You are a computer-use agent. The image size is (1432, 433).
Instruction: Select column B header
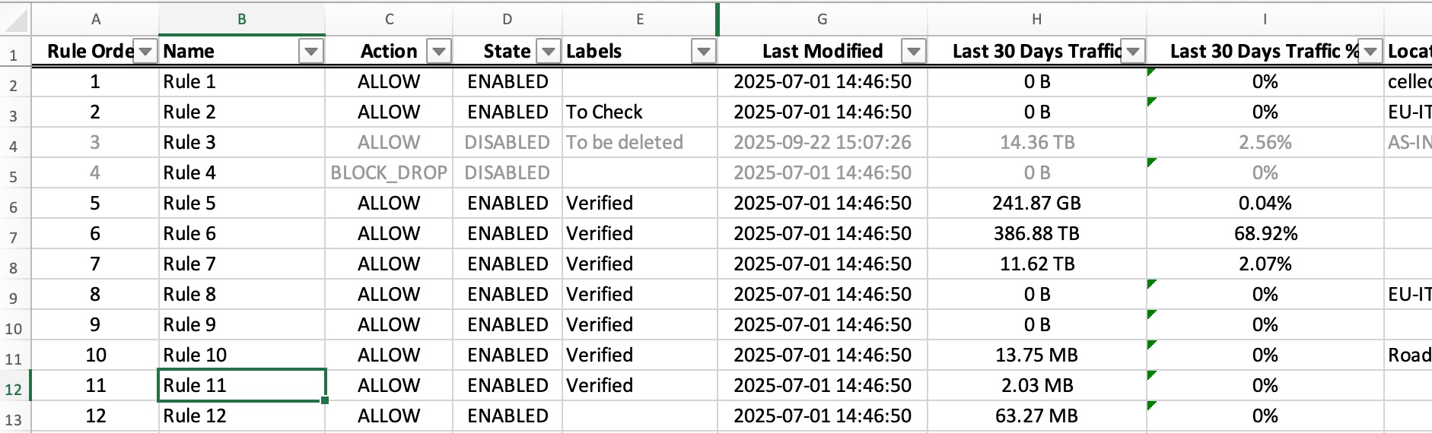[x=241, y=19]
